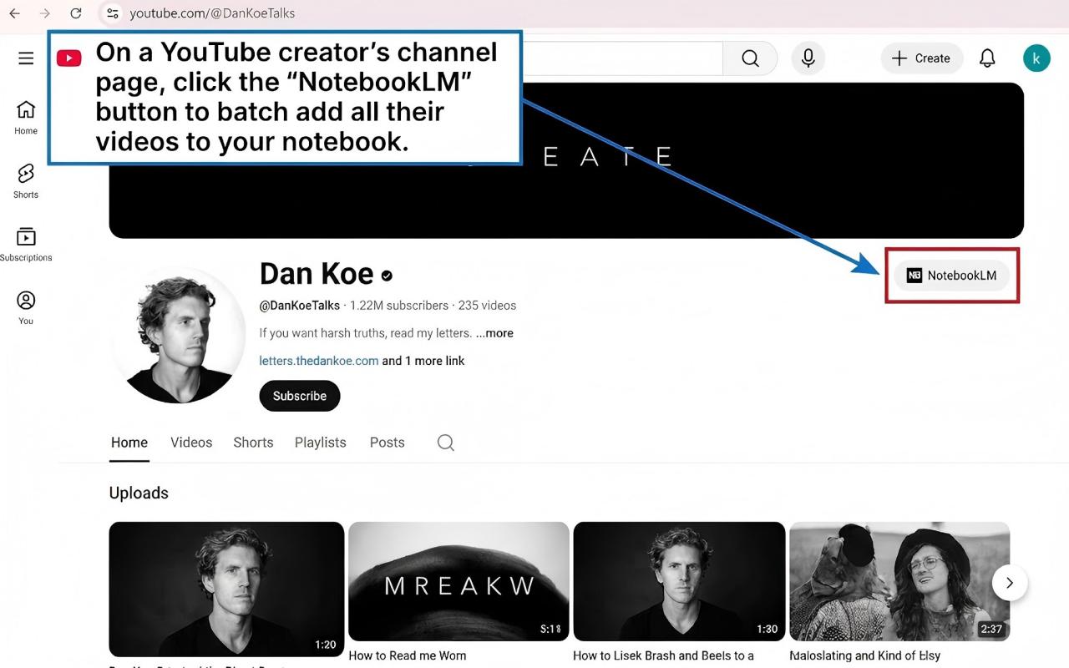The image size is (1069, 668).
Task: Open the video thumbnail with 2:37 duration
Action: [899, 581]
